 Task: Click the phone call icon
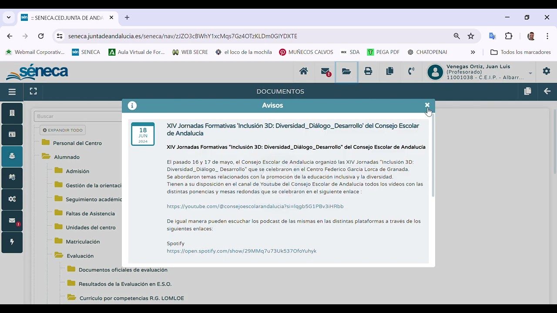click(x=411, y=71)
